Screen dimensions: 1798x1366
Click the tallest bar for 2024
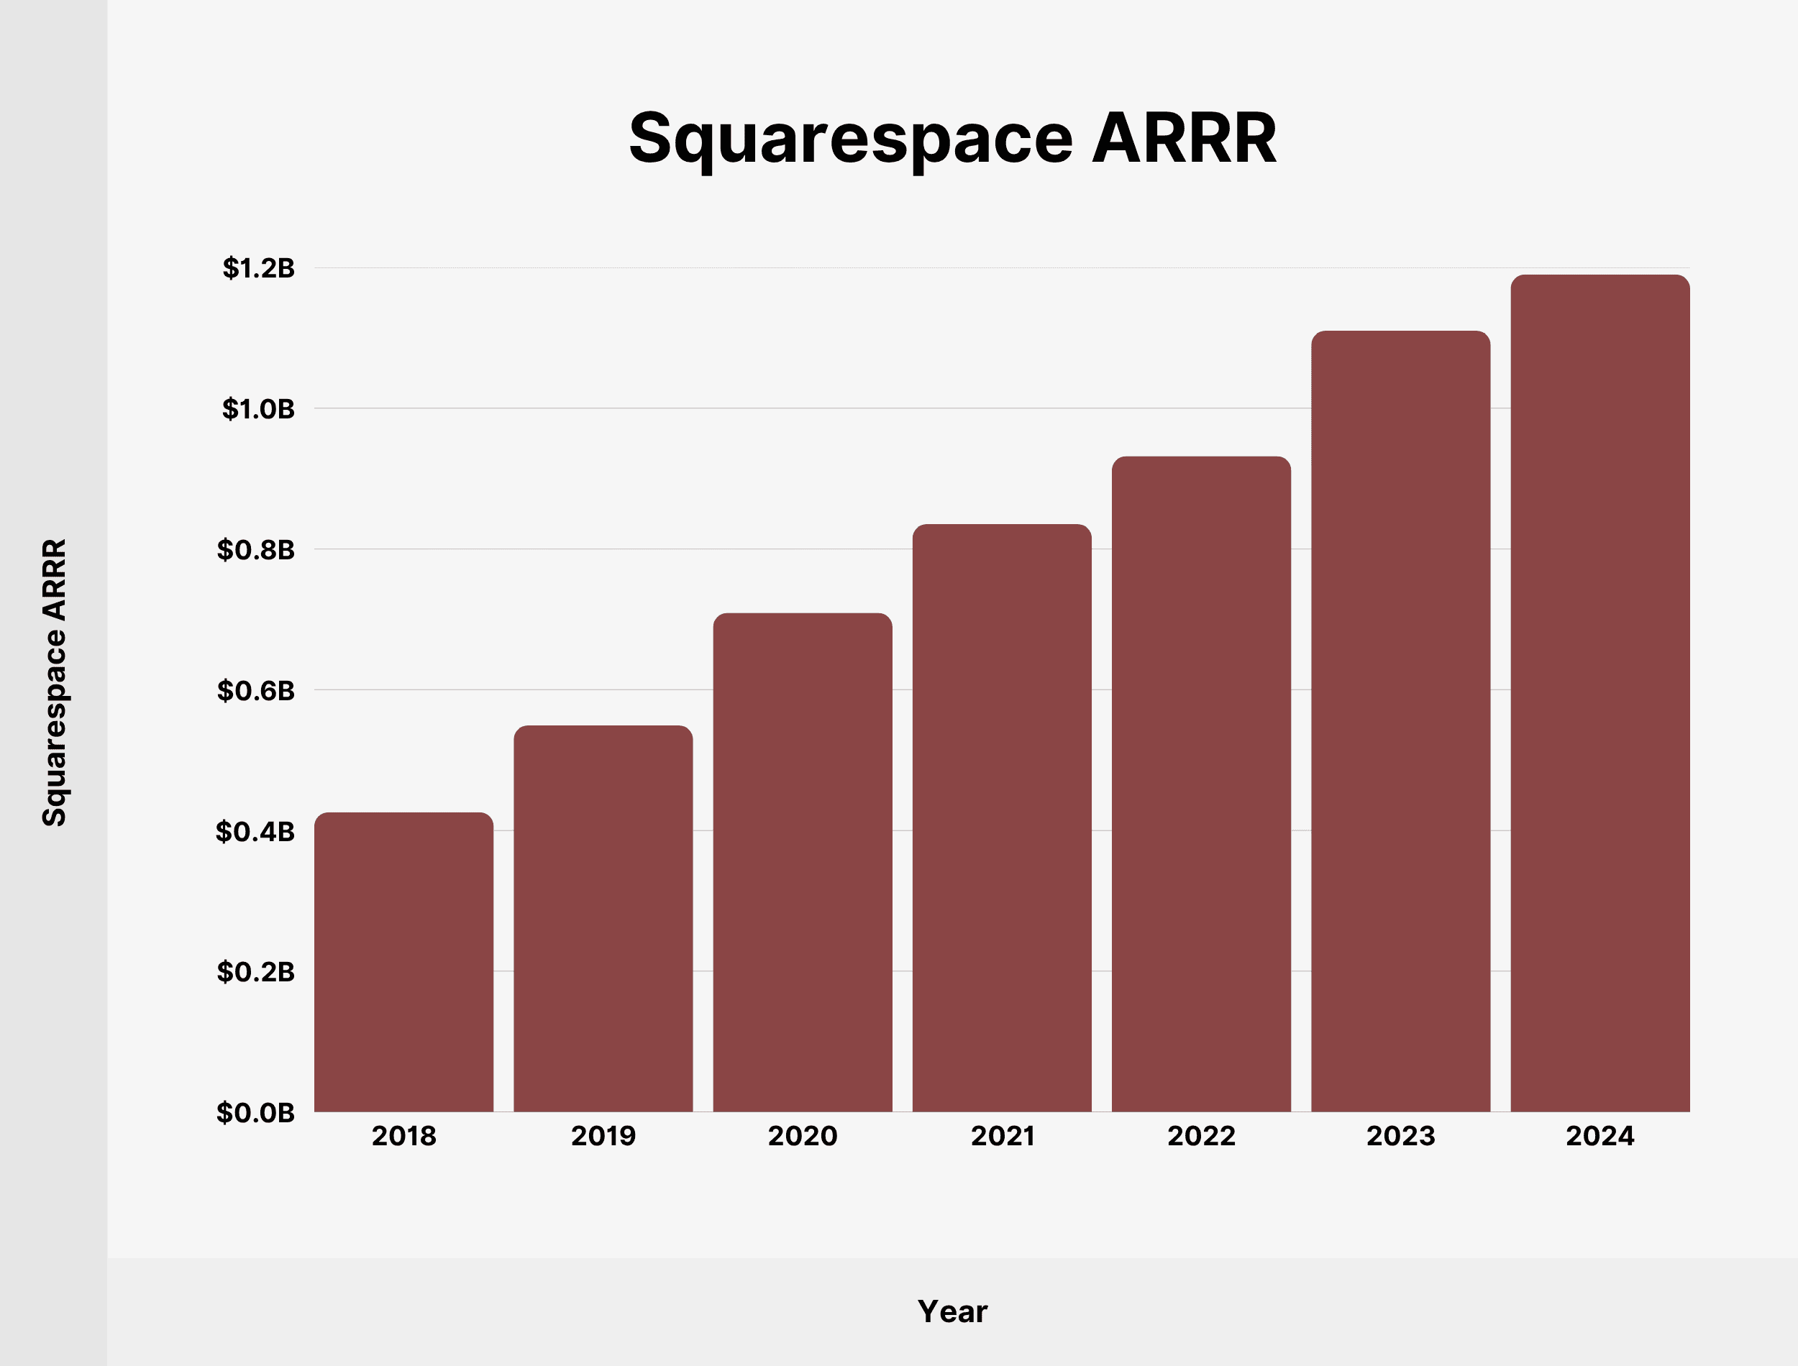pos(1600,693)
